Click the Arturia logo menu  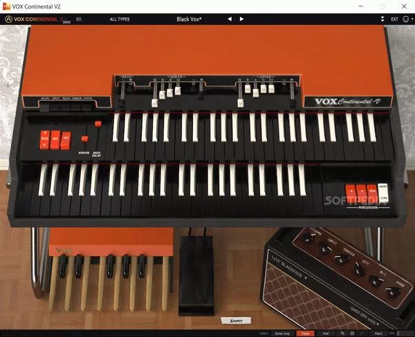tap(9, 19)
